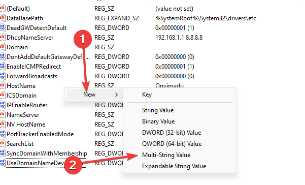Select Binary Value menu entry
305x185 pixels.
click(158, 121)
